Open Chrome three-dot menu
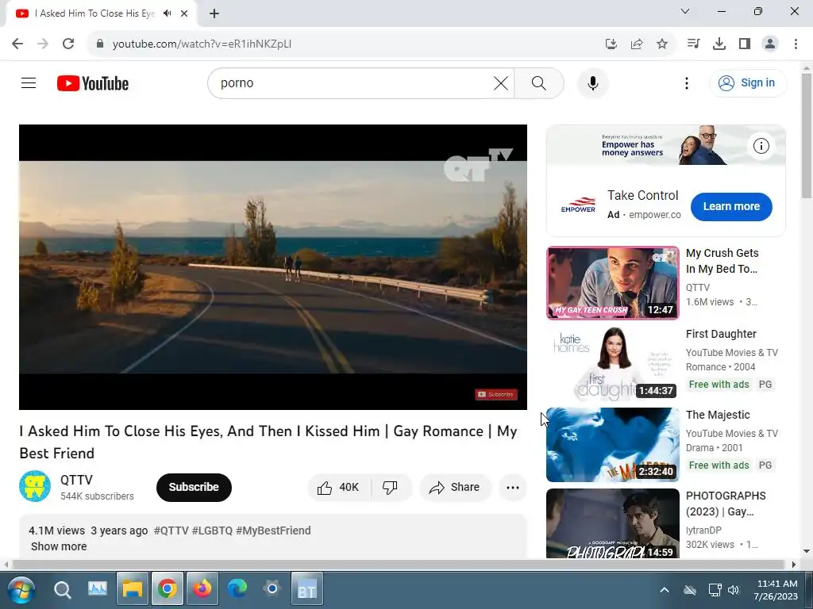 (x=796, y=44)
